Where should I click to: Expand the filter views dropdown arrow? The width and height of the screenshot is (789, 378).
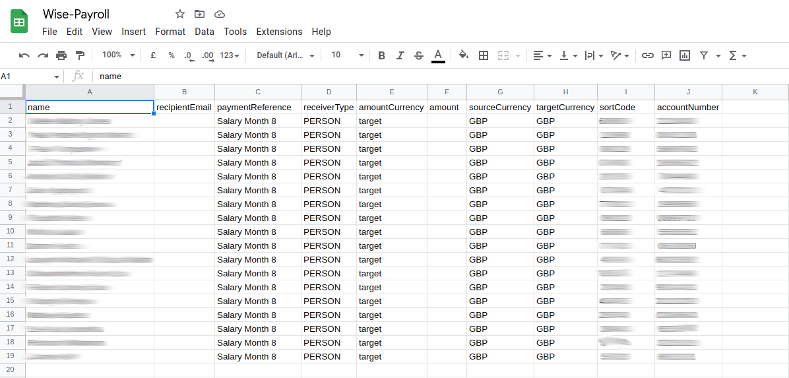point(718,55)
